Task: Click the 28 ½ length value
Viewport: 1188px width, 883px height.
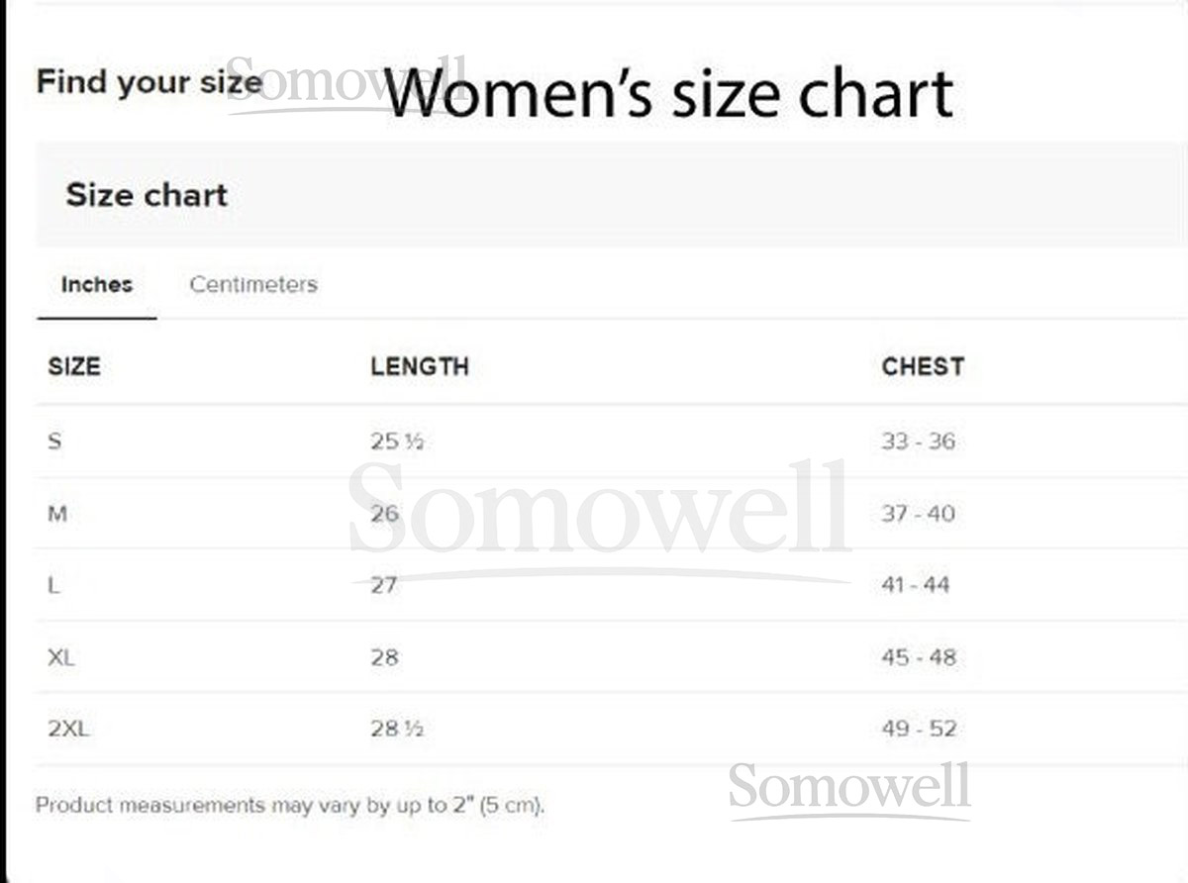Action: click(x=397, y=730)
